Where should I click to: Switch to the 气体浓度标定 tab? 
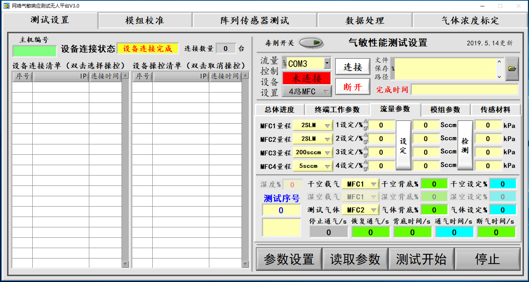coord(470,21)
